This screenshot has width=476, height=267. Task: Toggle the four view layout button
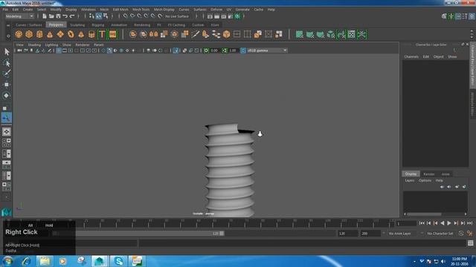coord(7,142)
